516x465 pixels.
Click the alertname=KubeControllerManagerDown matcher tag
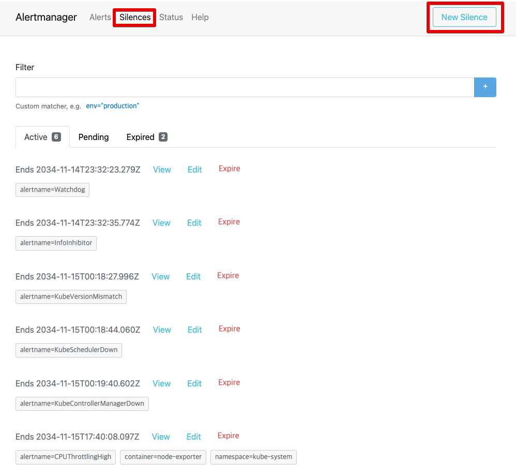[x=82, y=404]
